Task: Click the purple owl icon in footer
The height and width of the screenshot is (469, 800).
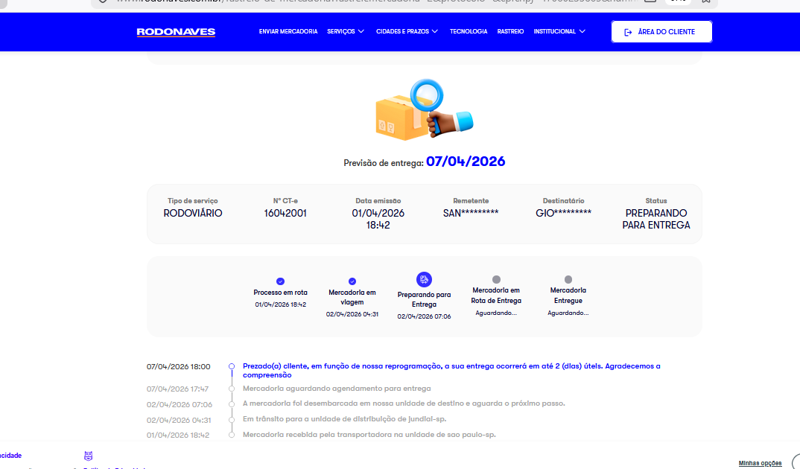Action: pyautogui.click(x=88, y=456)
